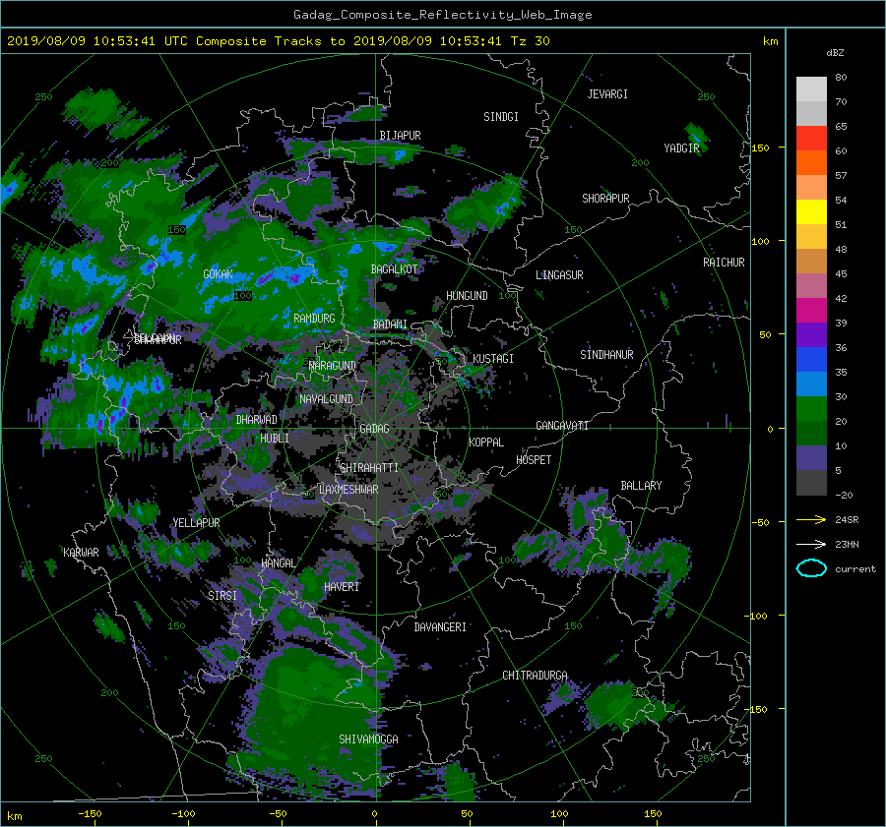Click the UTC Composite Tracks timestamp line

pos(278,41)
